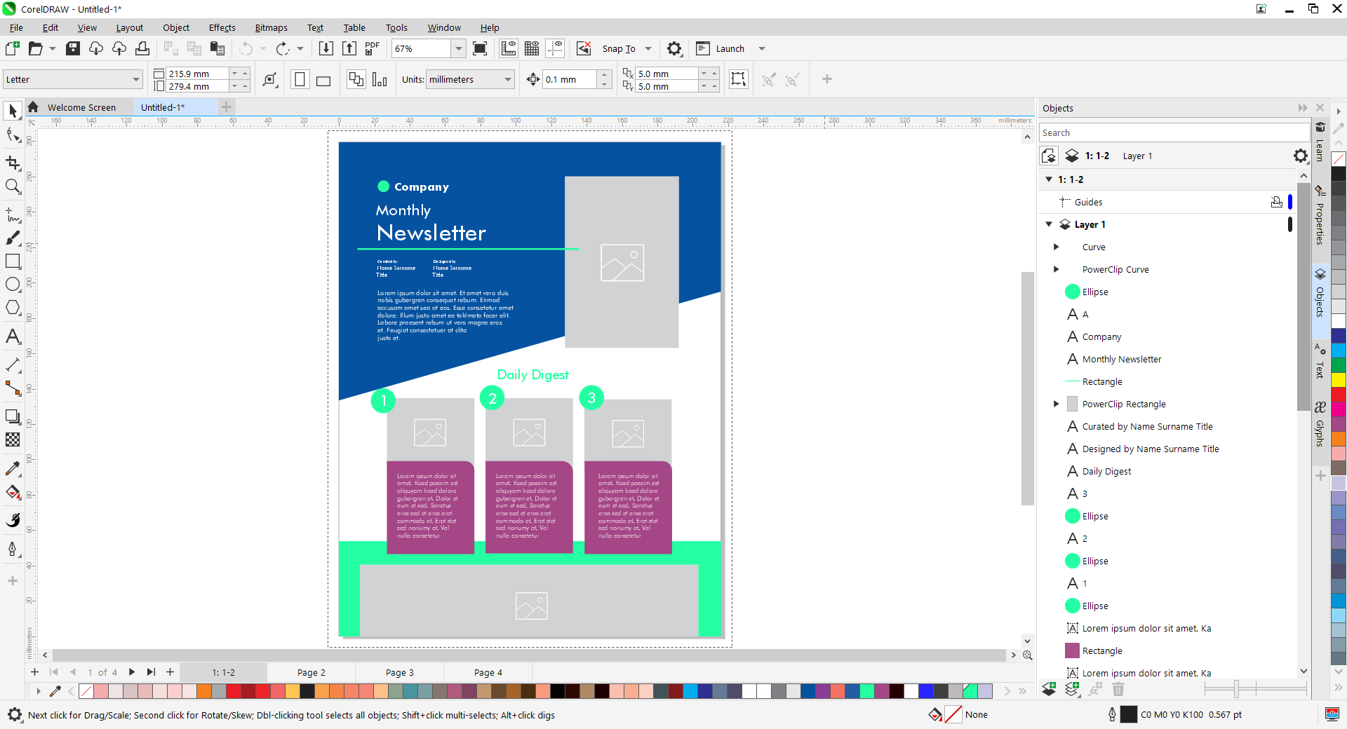The image size is (1347, 729).
Task: Collapse the 1: 1-2 page node
Action: coord(1049,179)
